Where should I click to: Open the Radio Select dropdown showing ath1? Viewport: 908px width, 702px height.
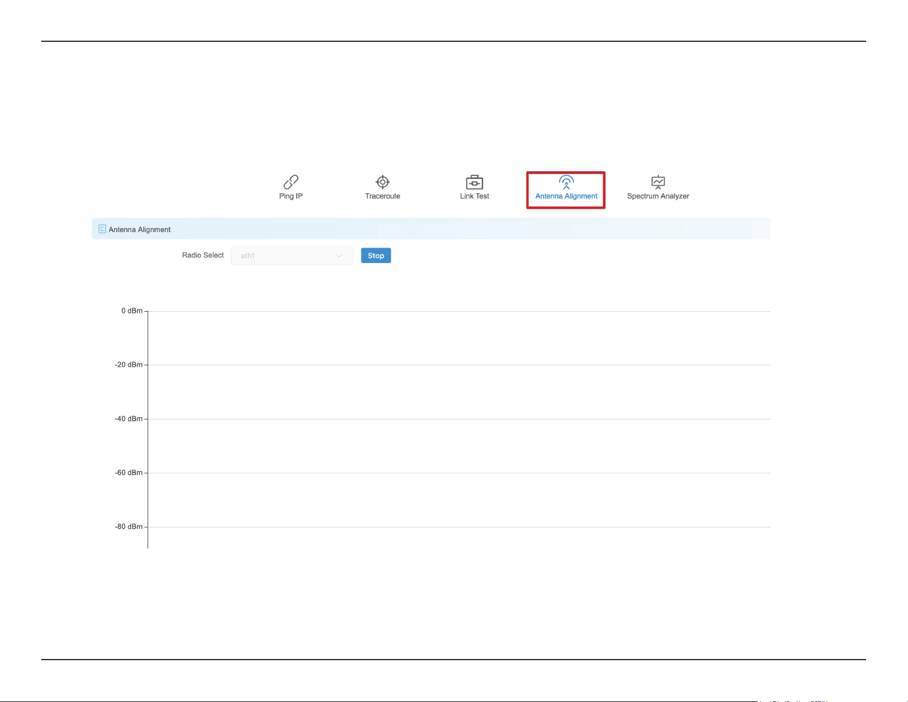pos(292,256)
